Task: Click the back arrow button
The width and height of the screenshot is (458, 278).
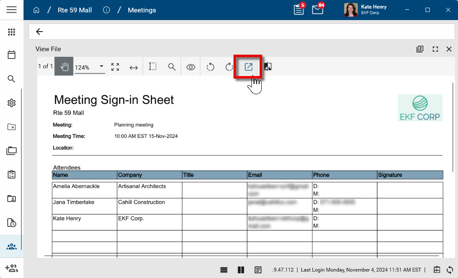Action: 39,32
